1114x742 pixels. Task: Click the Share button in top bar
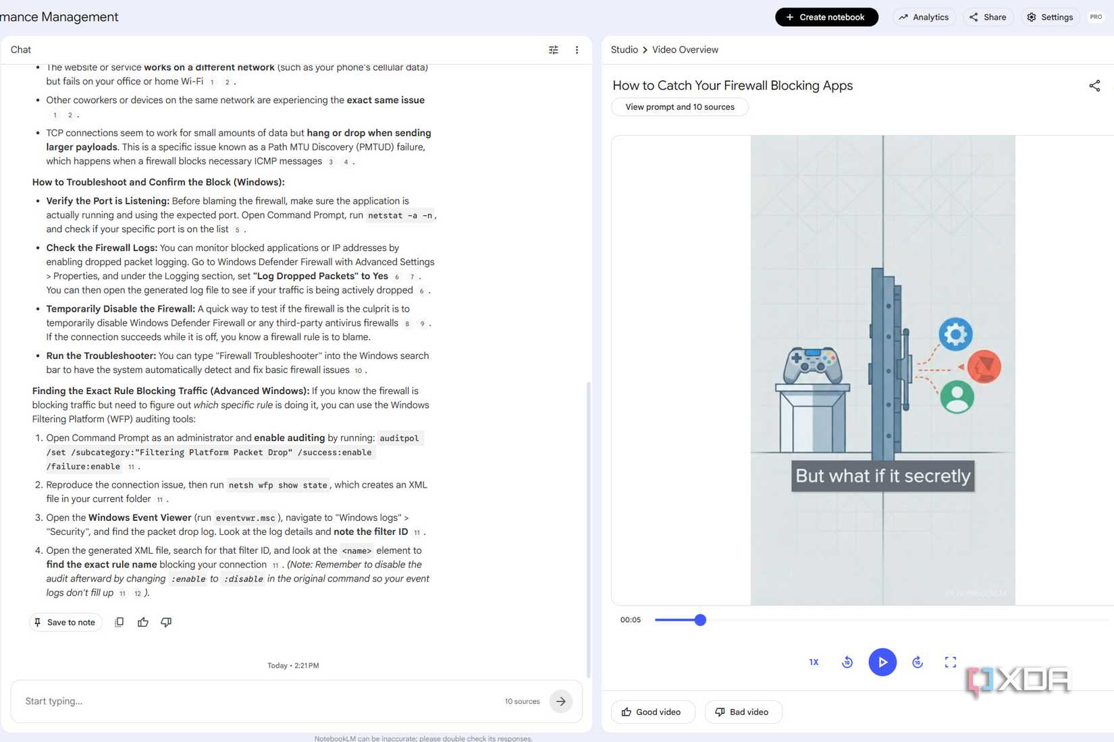click(988, 17)
